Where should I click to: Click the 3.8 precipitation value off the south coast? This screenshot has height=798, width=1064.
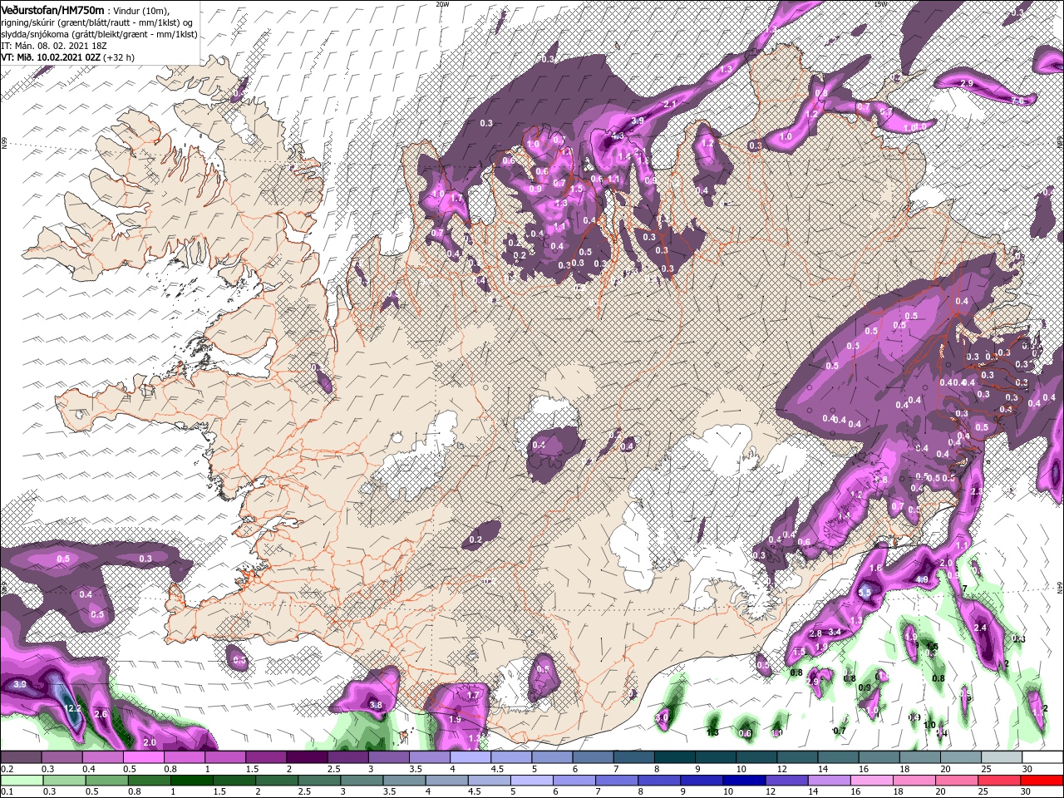tap(375, 705)
